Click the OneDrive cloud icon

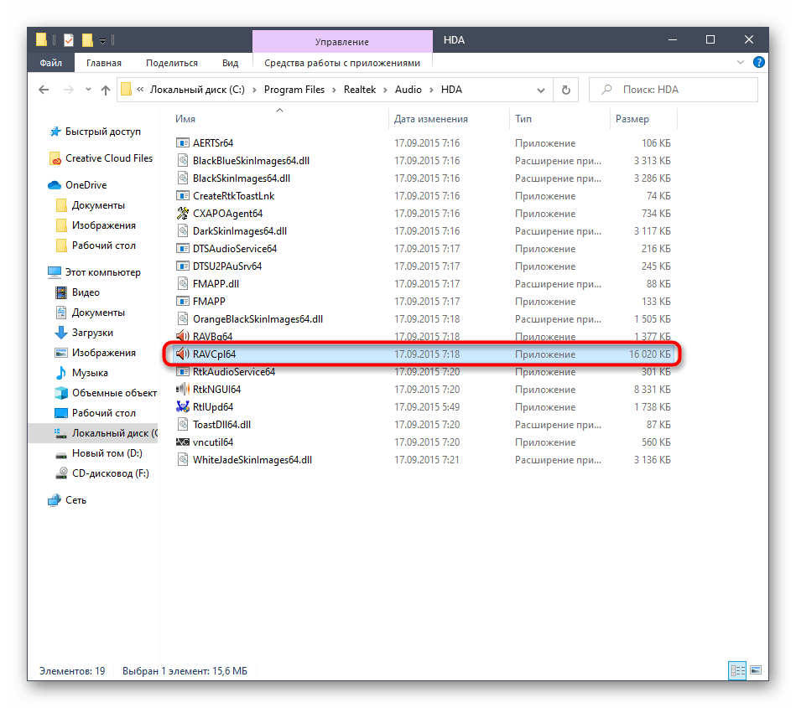click(x=55, y=185)
